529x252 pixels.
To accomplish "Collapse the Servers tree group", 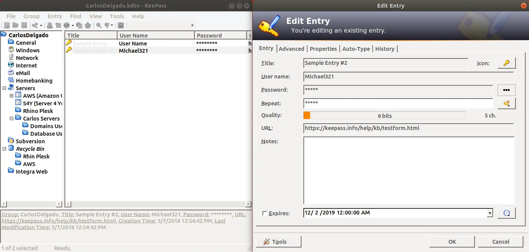I will (x=4, y=88).
